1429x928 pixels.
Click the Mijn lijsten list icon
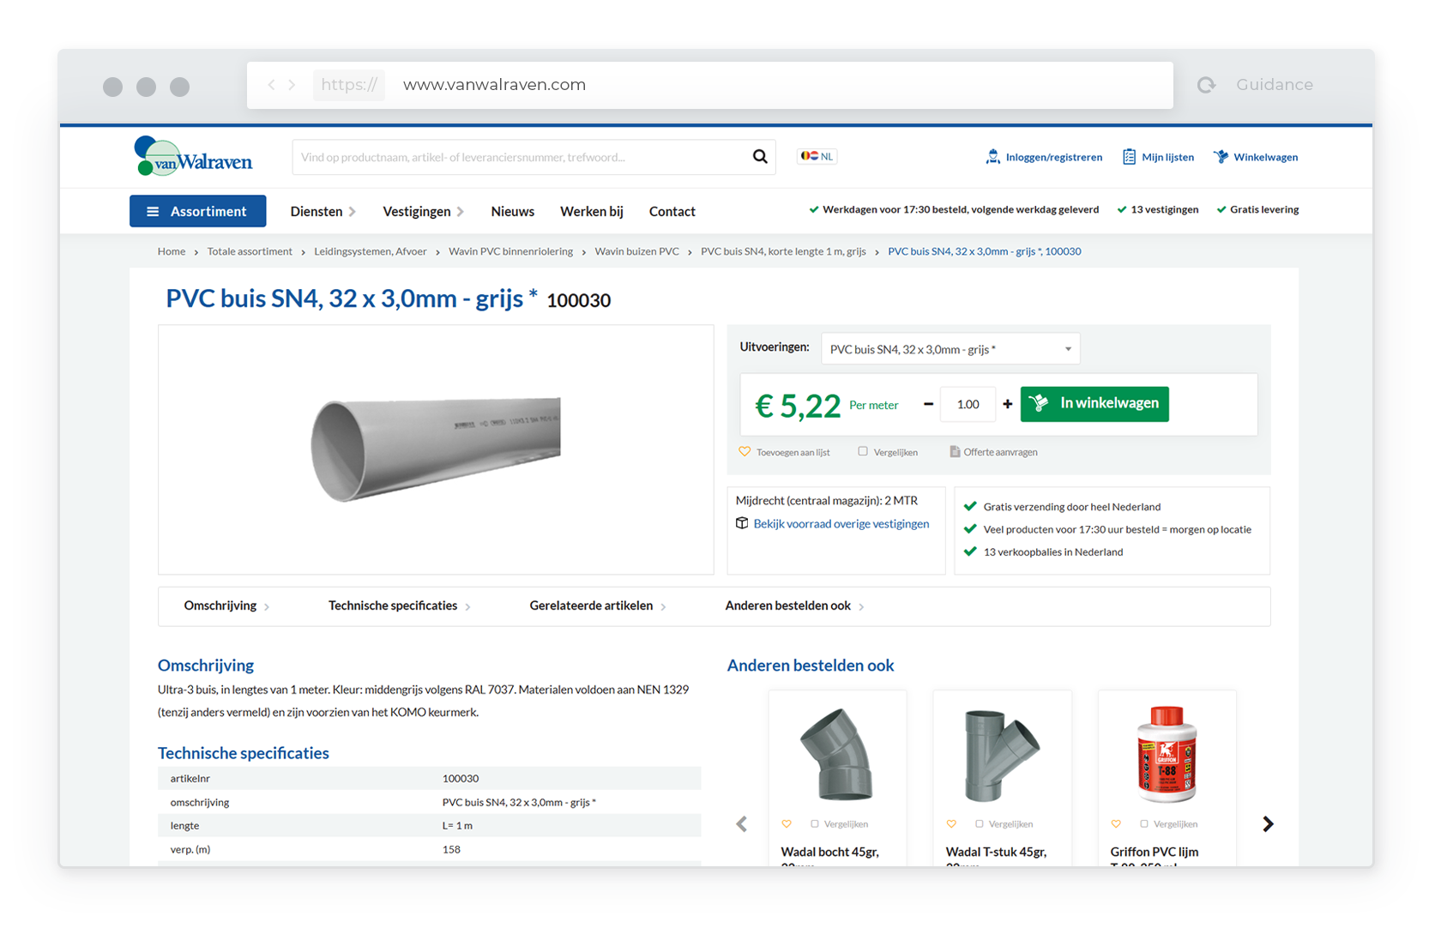[1130, 156]
